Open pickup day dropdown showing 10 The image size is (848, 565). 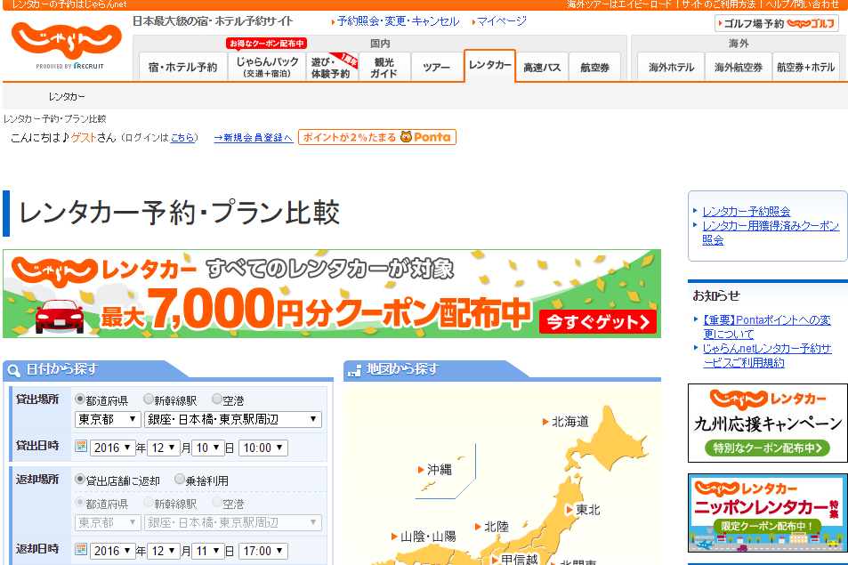[x=208, y=448]
